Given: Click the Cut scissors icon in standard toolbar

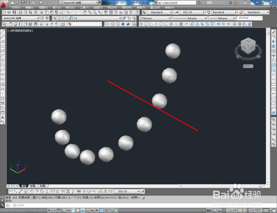Looking at the screenshot, I should pyautogui.click(x=42, y=12).
